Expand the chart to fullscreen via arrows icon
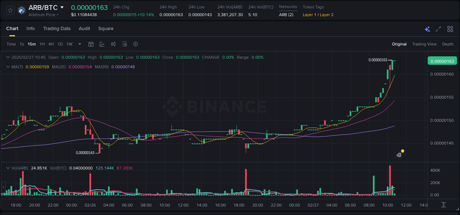The width and height of the screenshot is (460, 215). [439, 29]
